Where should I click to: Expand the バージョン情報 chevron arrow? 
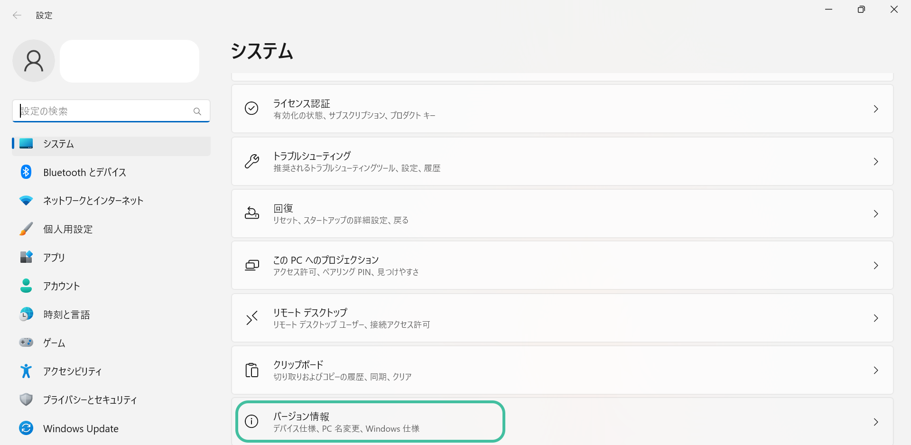coord(876,422)
